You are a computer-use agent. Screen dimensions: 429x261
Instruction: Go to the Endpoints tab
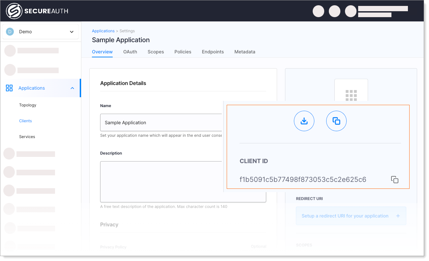coord(213,52)
